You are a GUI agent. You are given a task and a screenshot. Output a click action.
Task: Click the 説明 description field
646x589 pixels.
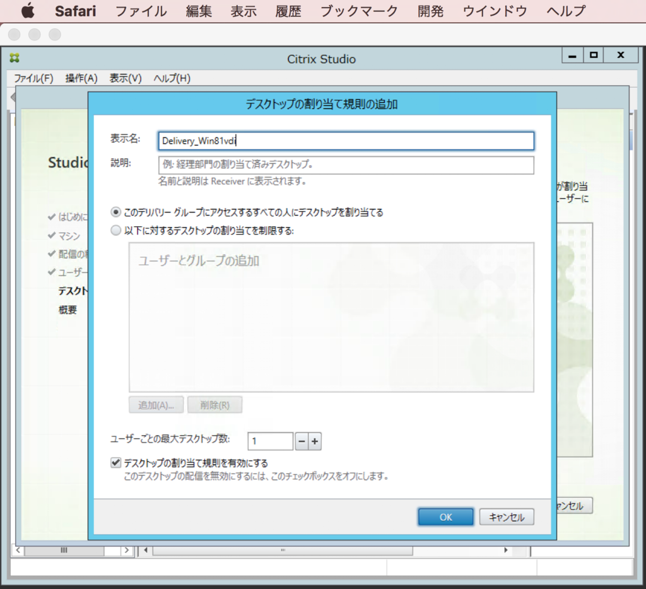click(346, 165)
